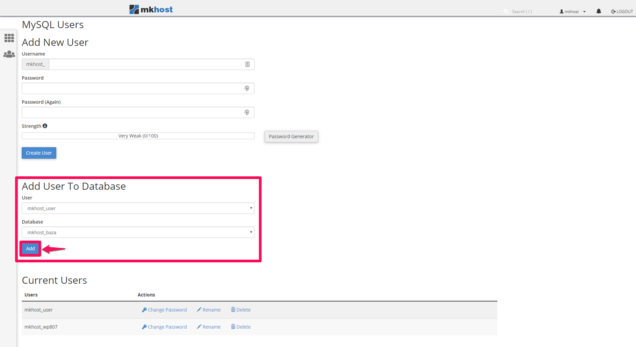Click the Actions column header
The height and width of the screenshot is (347, 636).
(x=146, y=295)
